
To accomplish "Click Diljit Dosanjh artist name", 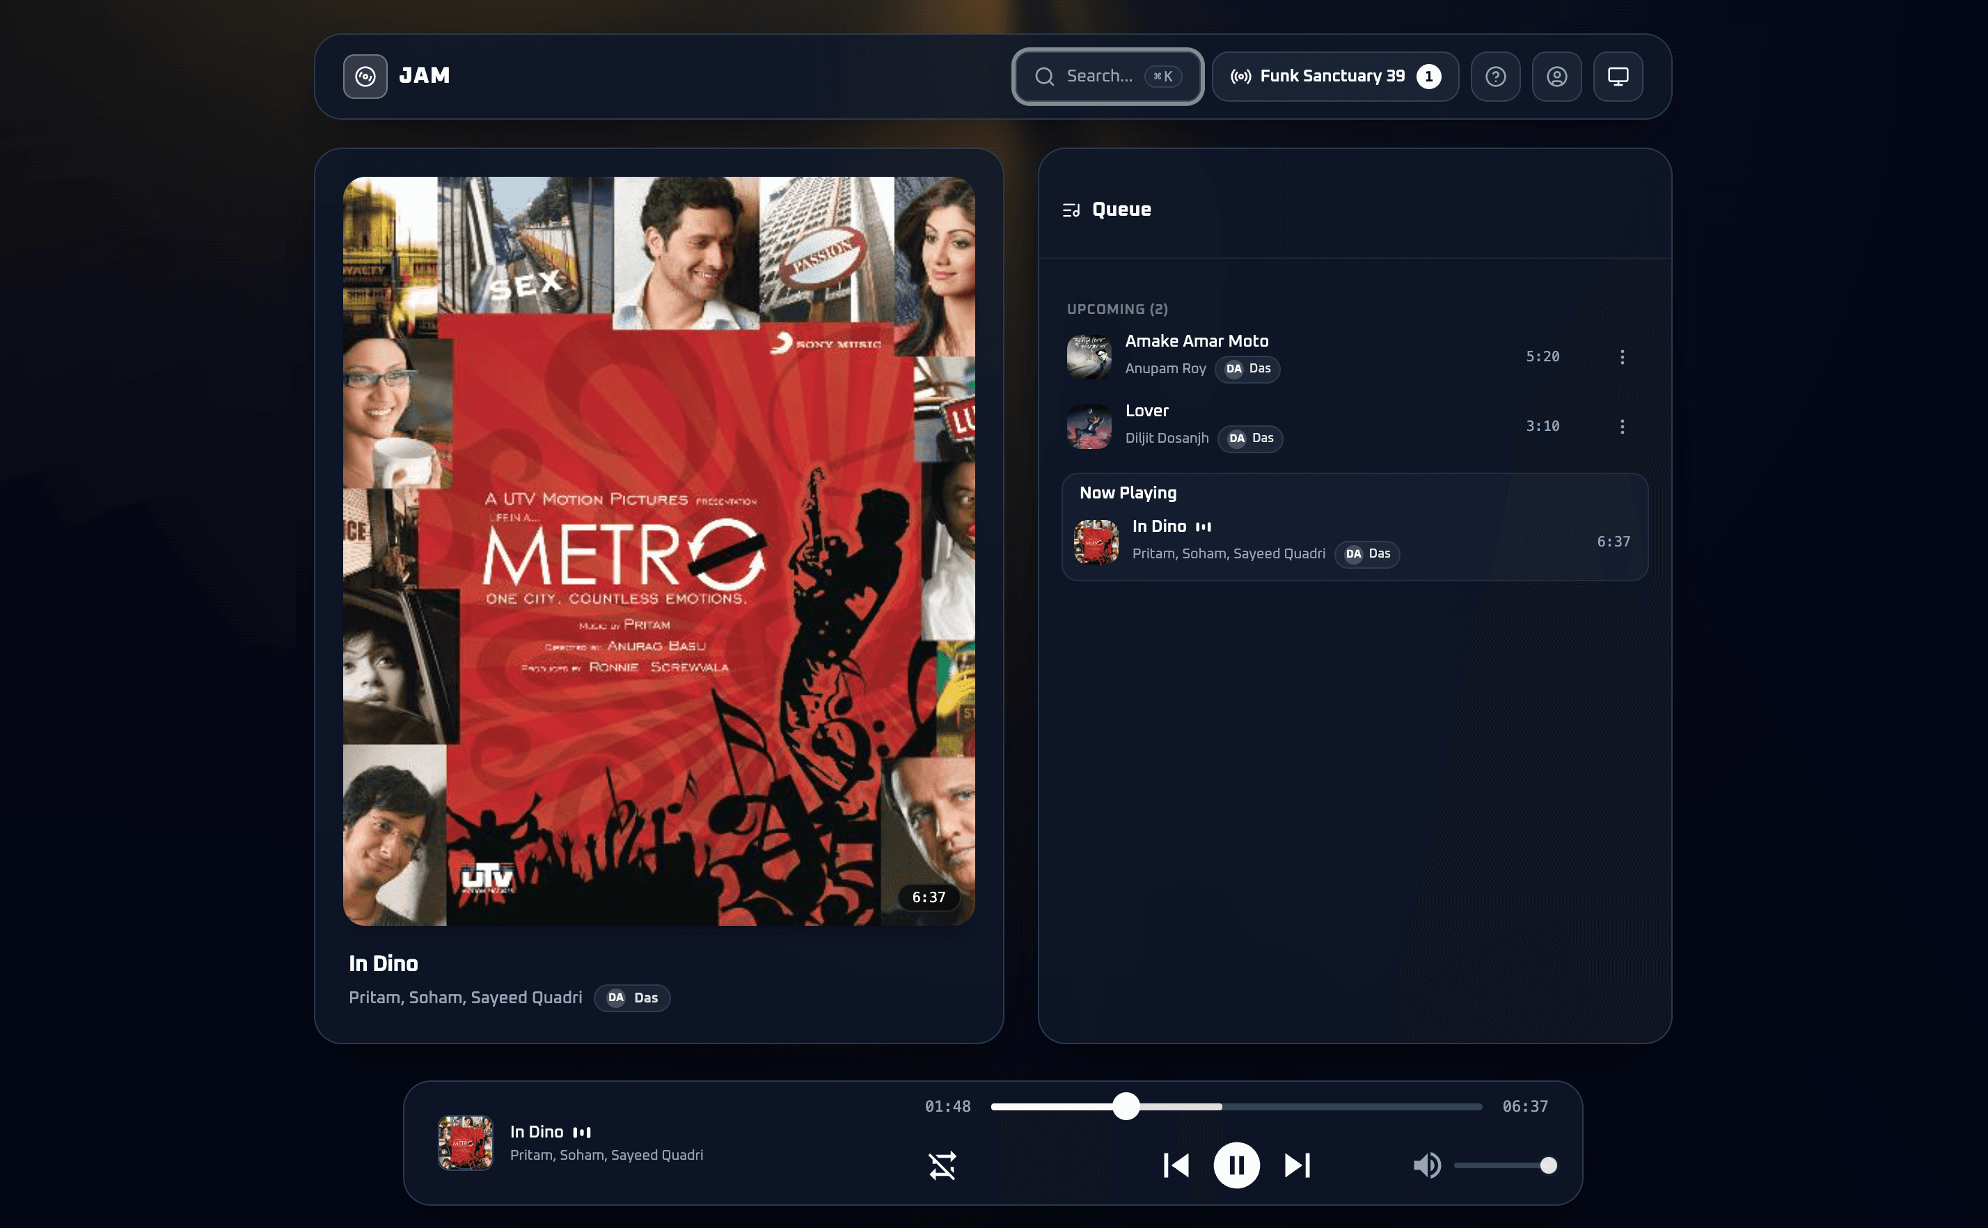I will (1167, 439).
